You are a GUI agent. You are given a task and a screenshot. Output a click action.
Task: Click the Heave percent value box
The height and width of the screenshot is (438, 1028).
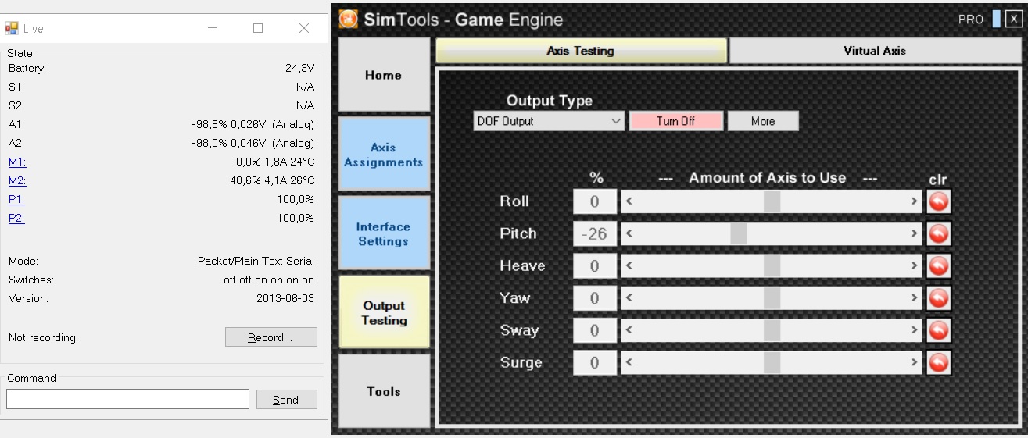pyautogui.click(x=595, y=266)
